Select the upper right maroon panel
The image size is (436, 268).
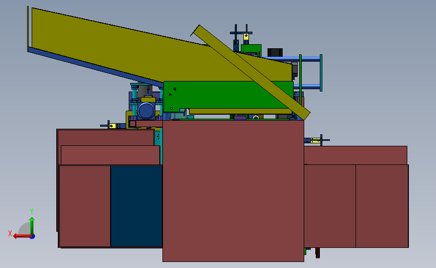pyautogui.click(x=356, y=155)
